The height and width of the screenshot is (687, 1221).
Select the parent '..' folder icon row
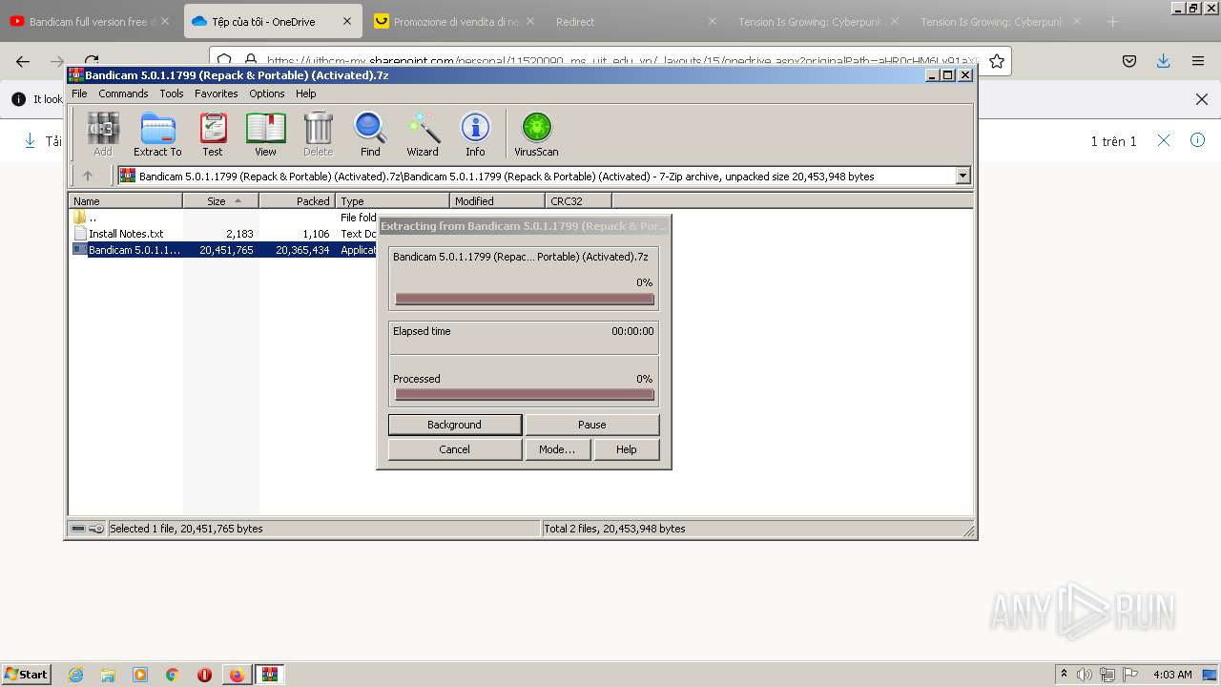click(x=80, y=218)
